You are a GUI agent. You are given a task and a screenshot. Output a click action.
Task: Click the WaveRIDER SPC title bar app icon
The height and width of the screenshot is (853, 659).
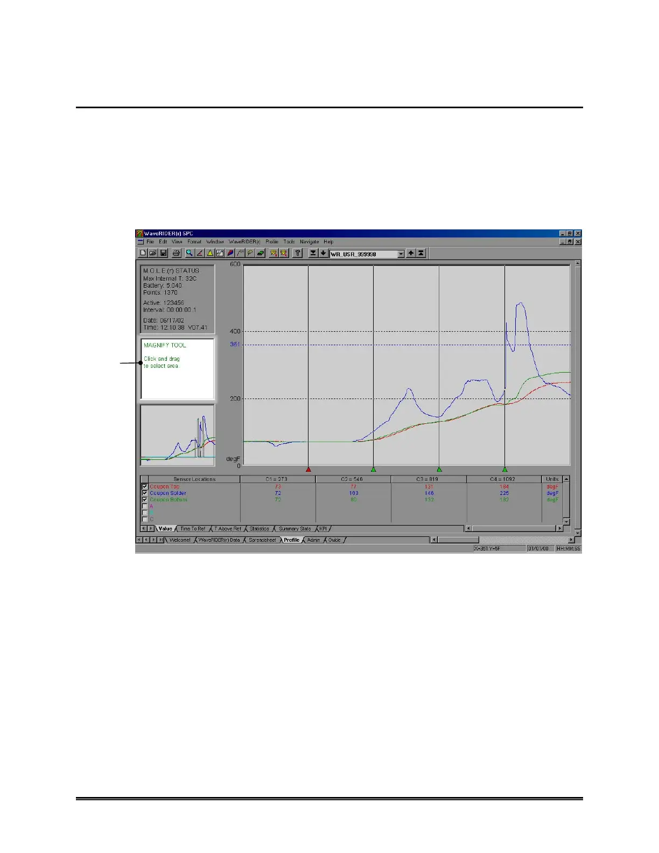[139, 233]
